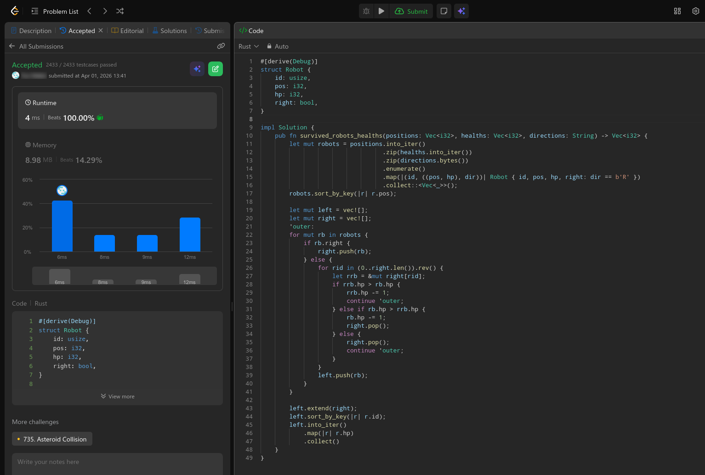The height and width of the screenshot is (475, 705).
Task: Open the notes sticky icon in toolbar
Action: click(x=444, y=11)
